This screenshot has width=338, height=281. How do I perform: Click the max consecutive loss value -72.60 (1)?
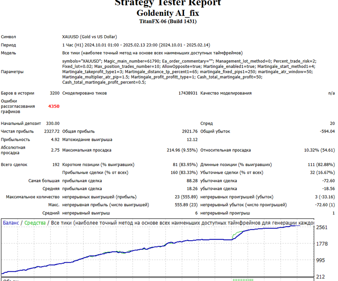point(325,205)
